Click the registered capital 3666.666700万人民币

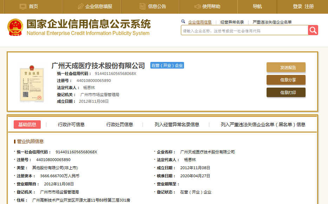(x=60, y=176)
